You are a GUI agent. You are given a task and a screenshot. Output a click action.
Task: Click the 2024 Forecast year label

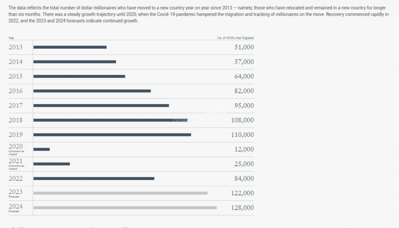[x=16, y=208]
